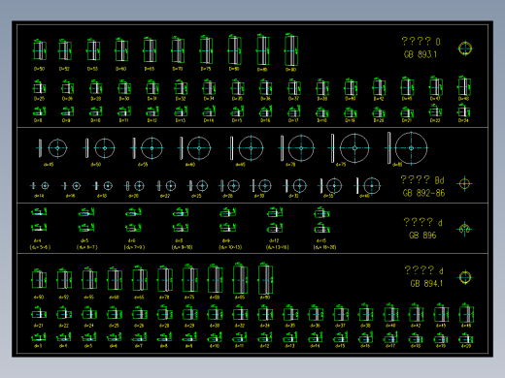
Task: Select the d=14 small end plate in GB 892-86
Action: click(x=45, y=186)
